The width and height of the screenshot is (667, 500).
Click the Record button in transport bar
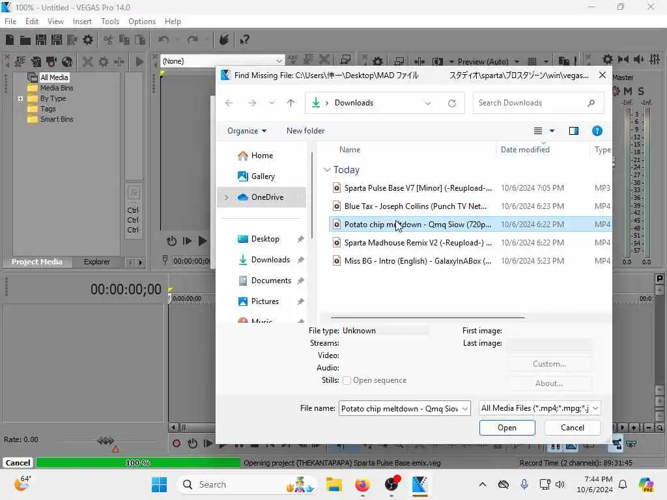point(177,444)
